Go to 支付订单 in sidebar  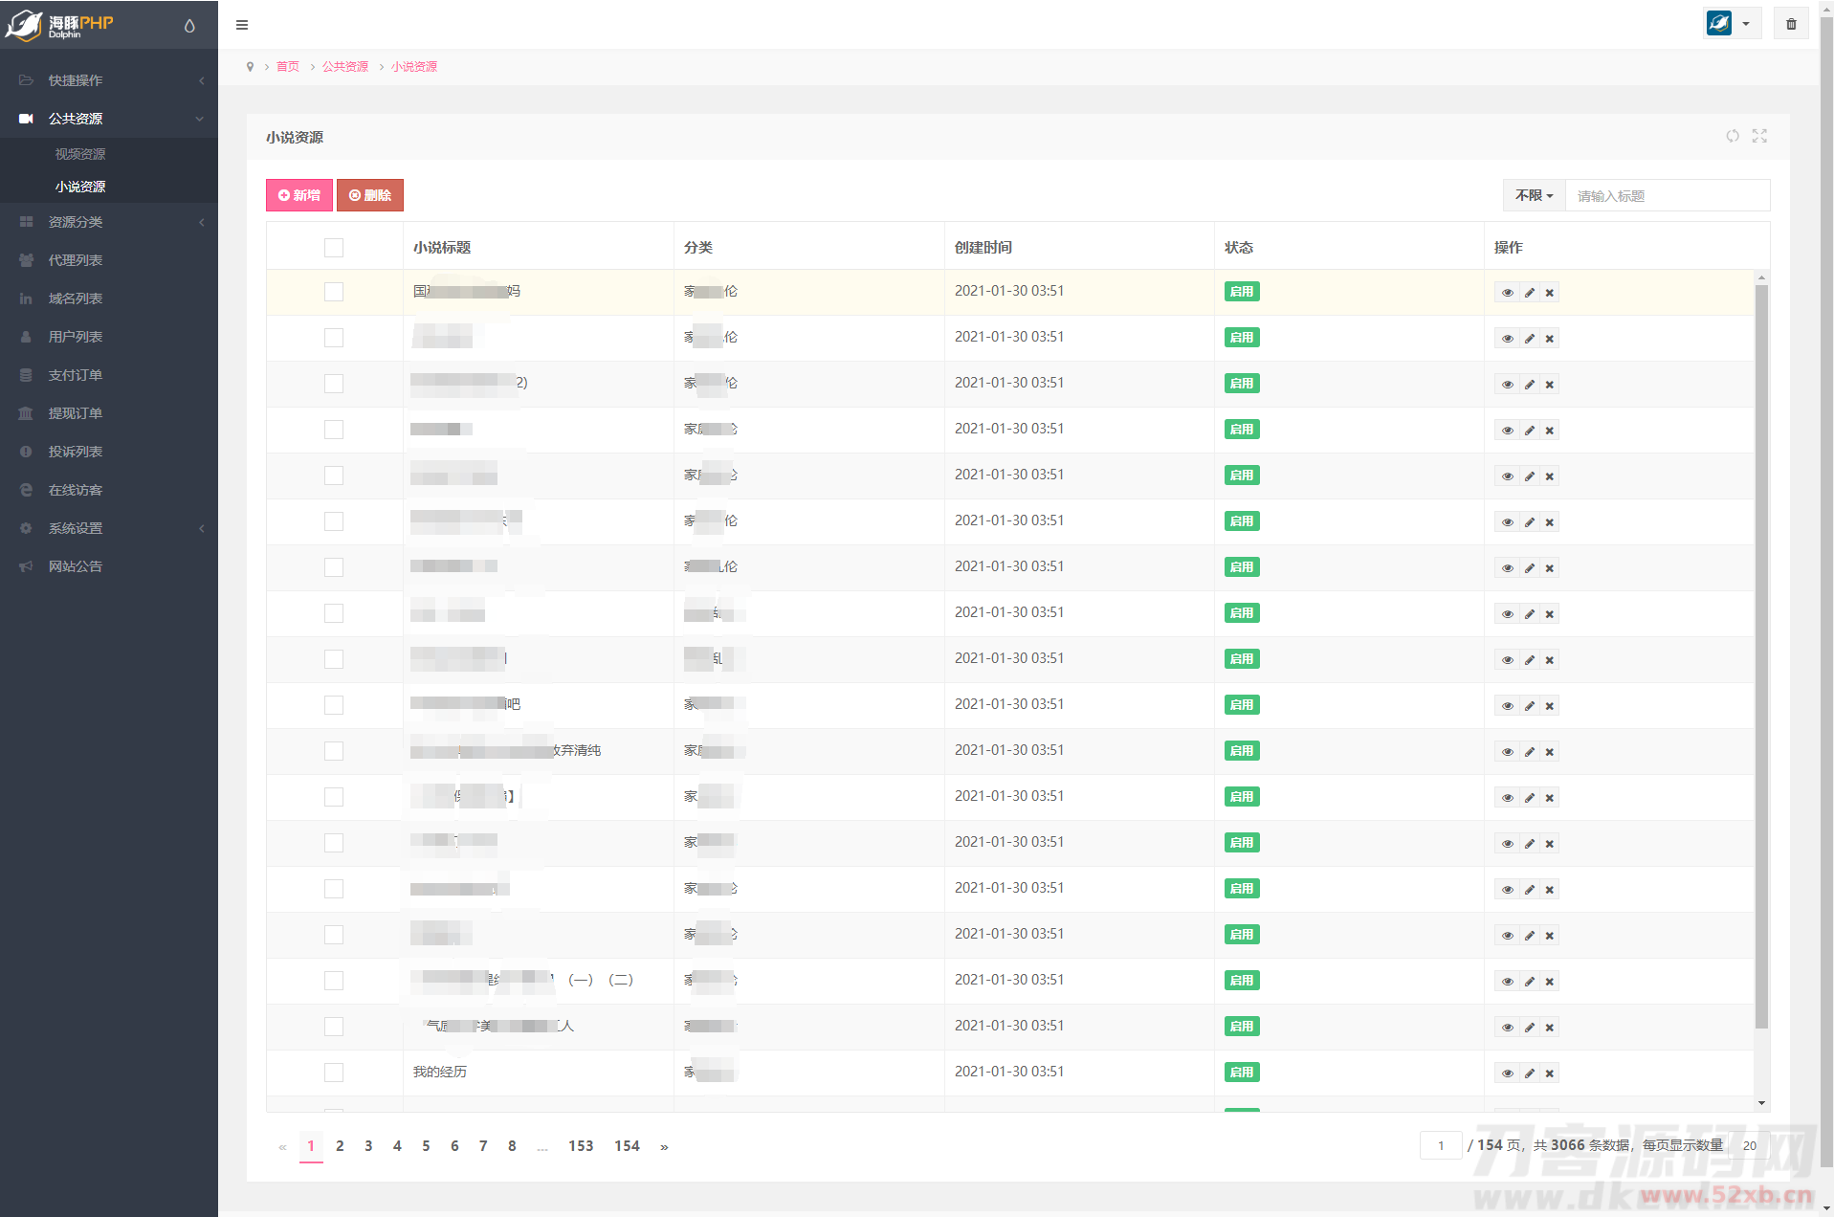[76, 375]
